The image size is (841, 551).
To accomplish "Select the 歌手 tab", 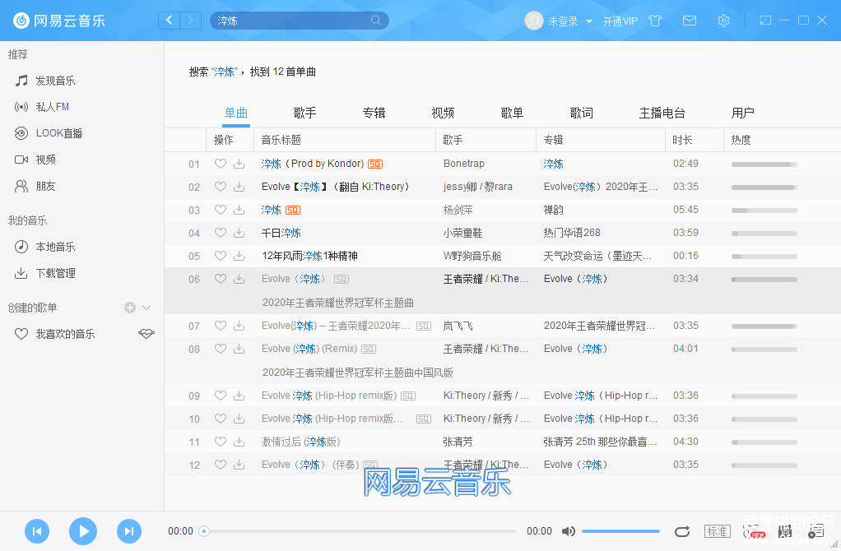I will click(x=305, y=113).
